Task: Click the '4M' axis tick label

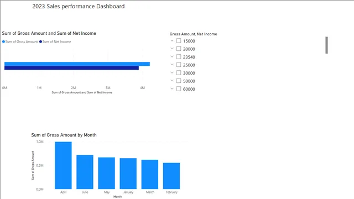Action: pyautogui.click(x=142, y=88)
